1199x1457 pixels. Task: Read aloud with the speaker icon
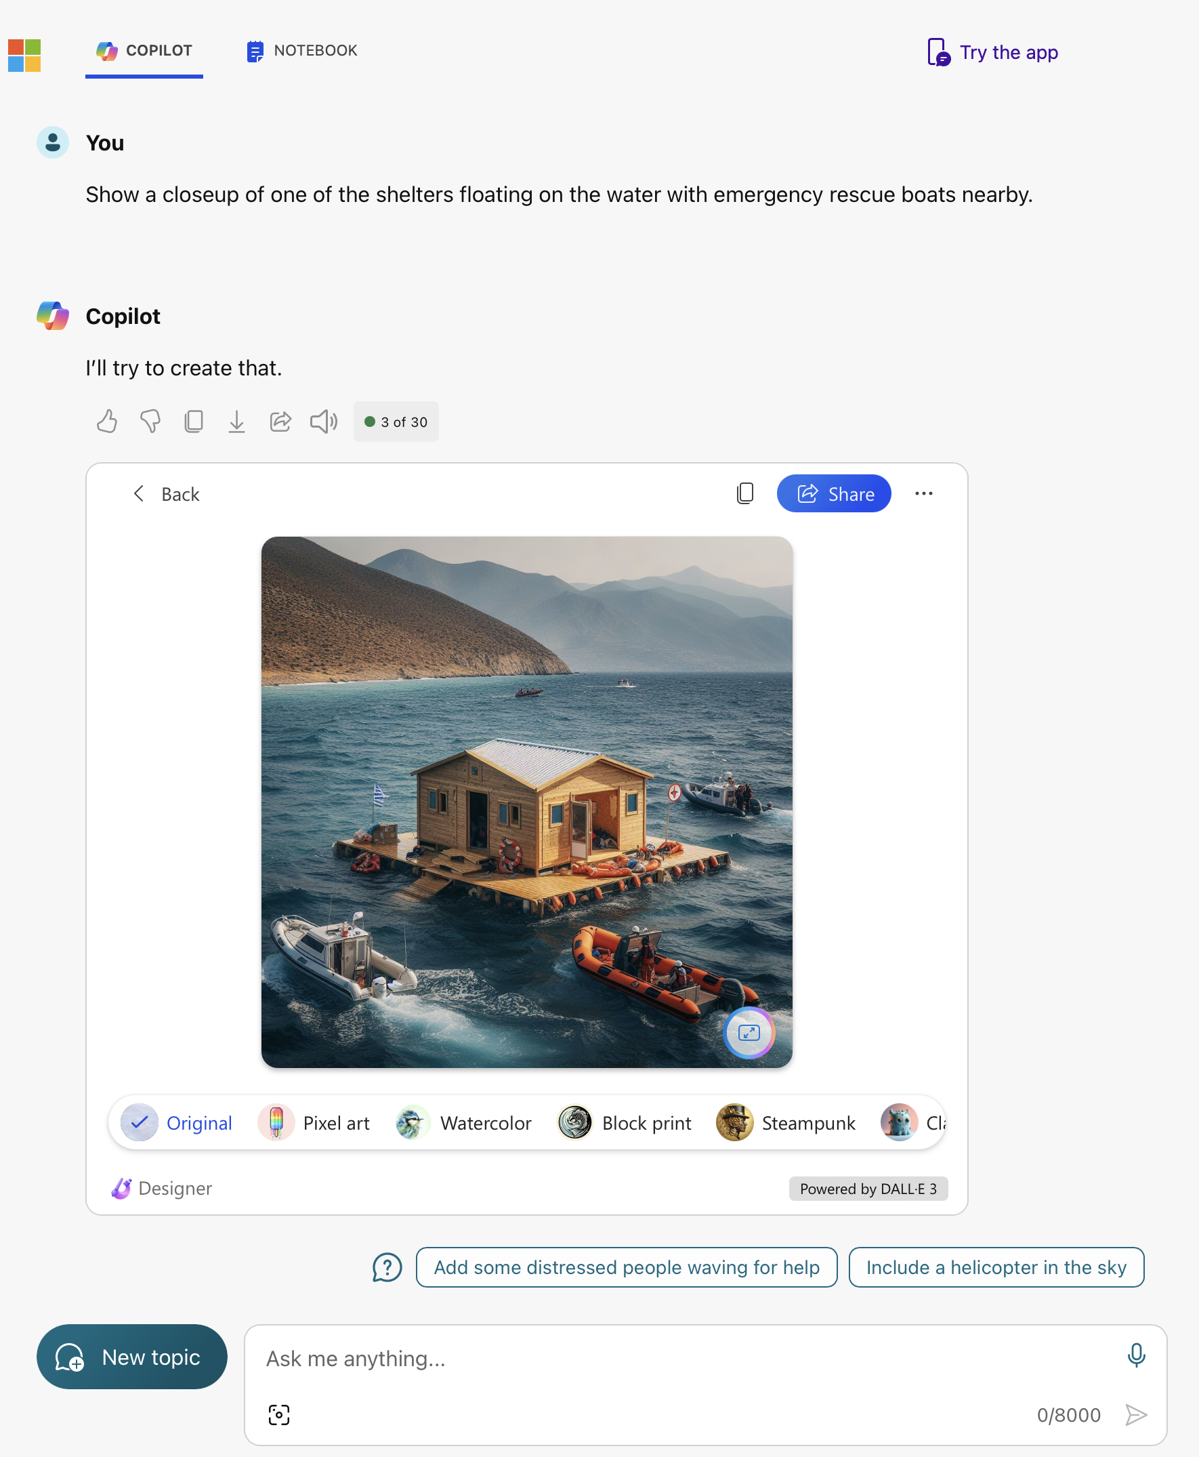click(323, 422)
